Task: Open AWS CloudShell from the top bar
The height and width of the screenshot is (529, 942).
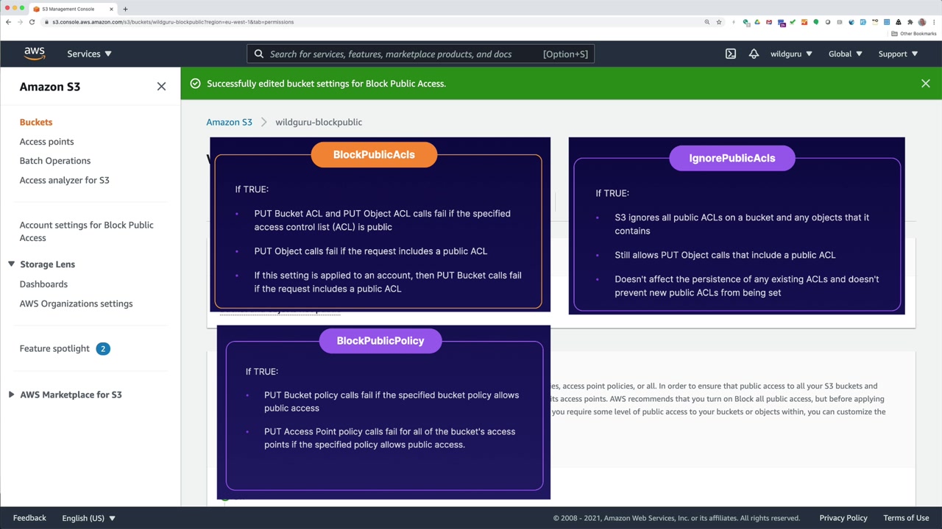Action: pyautogui.click(x=730, y=54)
